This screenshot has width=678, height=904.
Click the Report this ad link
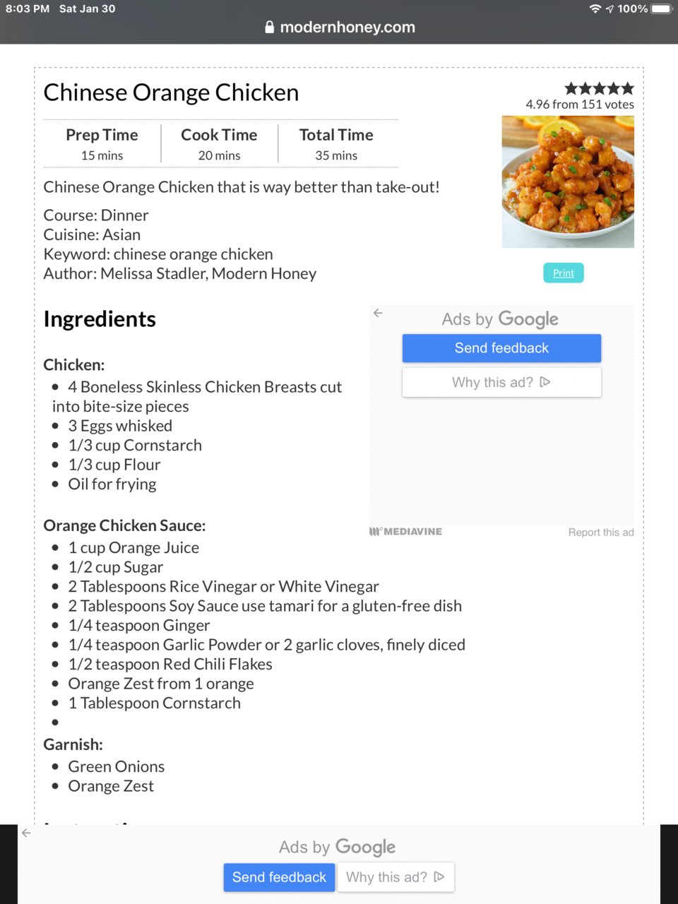click(x=601, y=533)
